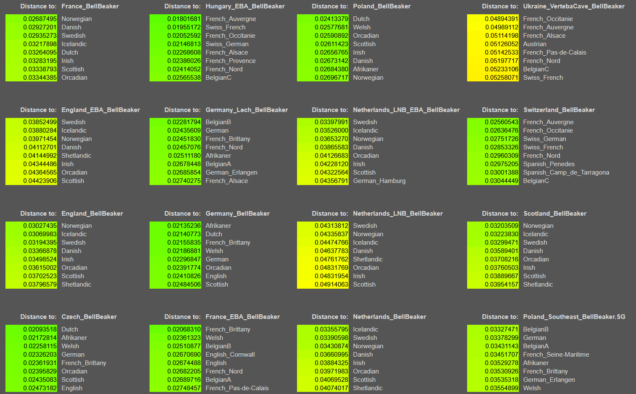This screenshot has height=394, width=636.
Task: Click the distance value 0.04313812
Action: tap(331, 226)
